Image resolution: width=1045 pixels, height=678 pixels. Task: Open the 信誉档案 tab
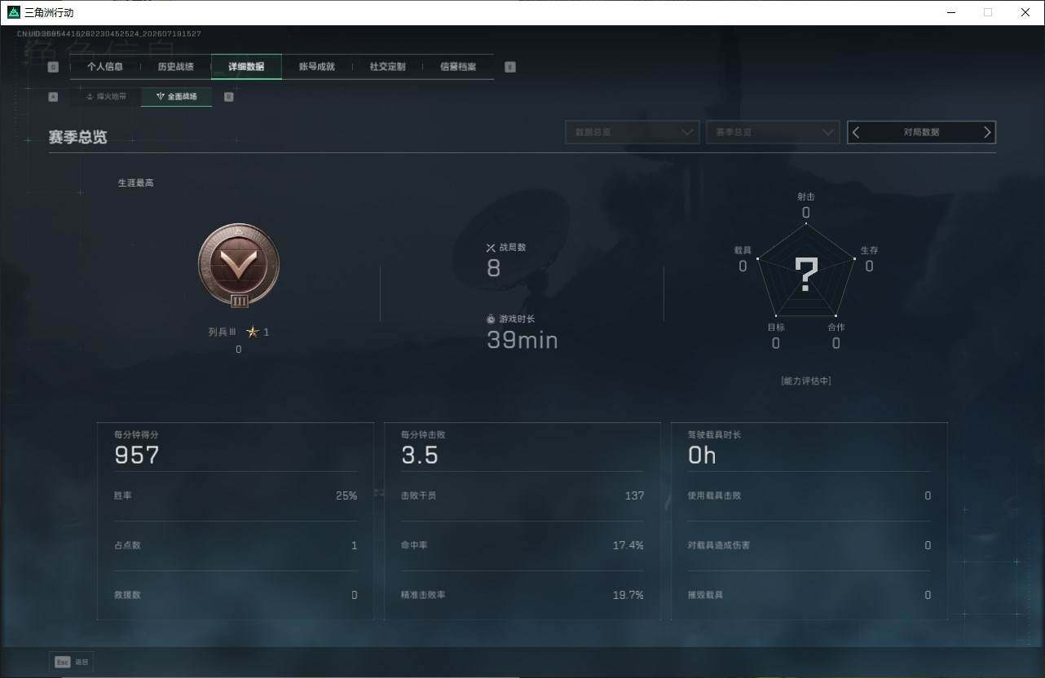[x=458, y=67]
